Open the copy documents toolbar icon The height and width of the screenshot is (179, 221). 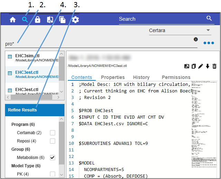62,20
